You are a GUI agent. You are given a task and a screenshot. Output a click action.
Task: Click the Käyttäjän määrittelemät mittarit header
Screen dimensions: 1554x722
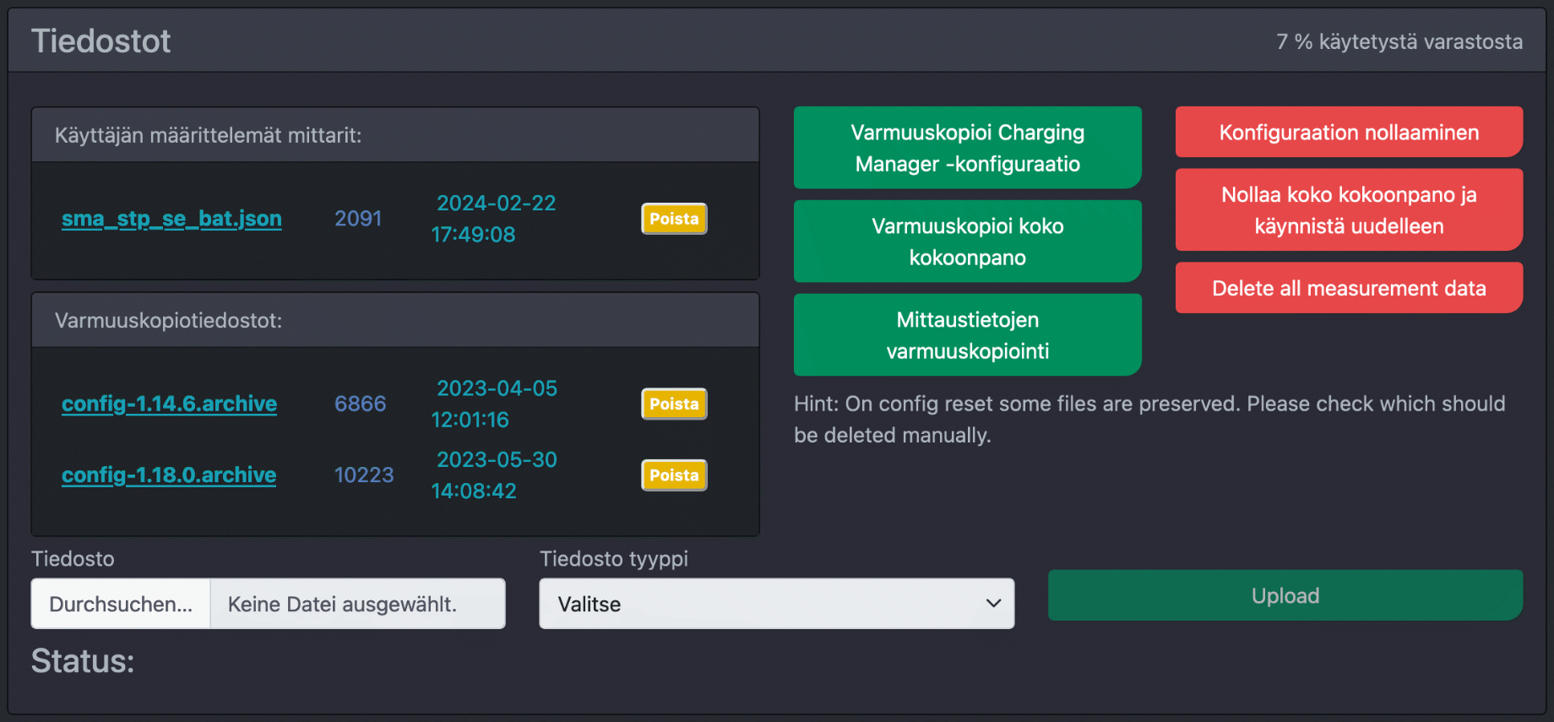[x=208, y=135]
